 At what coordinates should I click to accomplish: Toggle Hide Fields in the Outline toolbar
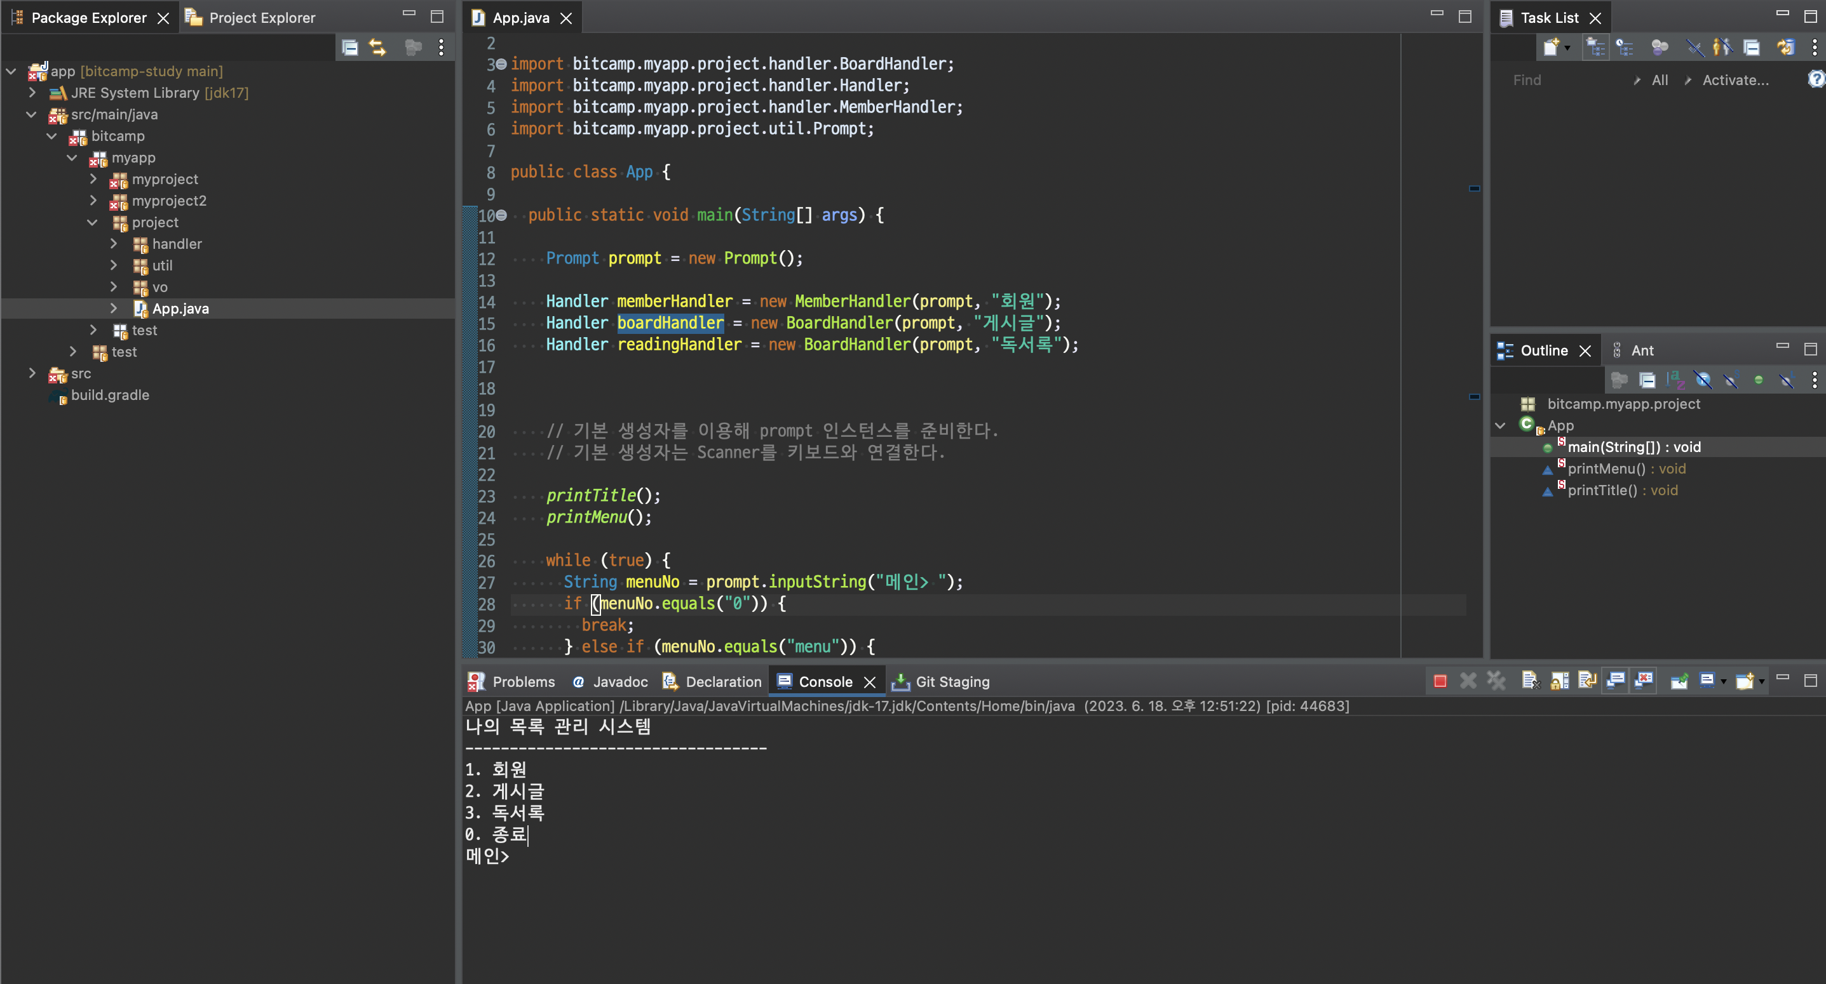click(1703, 380)
